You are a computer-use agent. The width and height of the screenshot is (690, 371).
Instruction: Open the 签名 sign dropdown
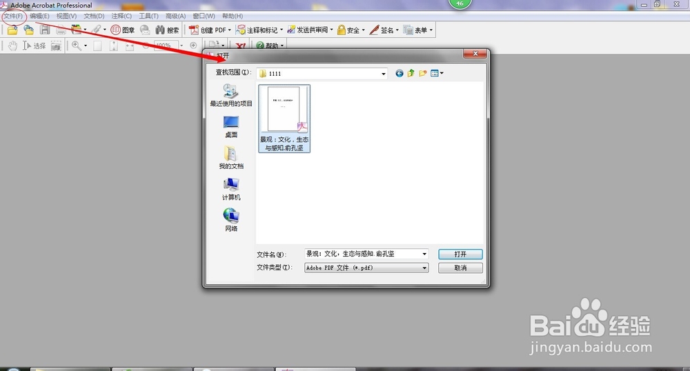pos(397,30)
